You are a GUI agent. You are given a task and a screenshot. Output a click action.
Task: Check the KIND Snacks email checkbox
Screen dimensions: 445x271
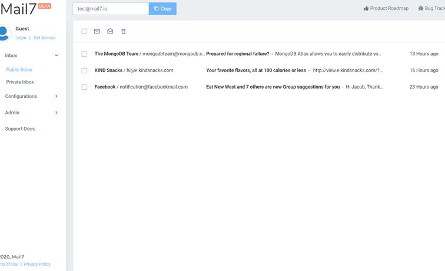click(84, 70)
